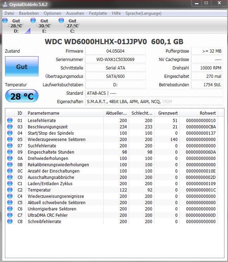Click the Eigenschaften field with S.M.A.R.T.
Screen dimensions: 228x262
[x=154, y=101]
